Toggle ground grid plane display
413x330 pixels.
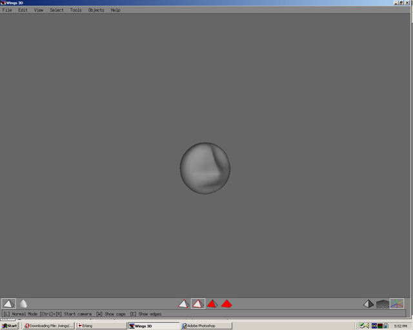[x=383, y=304]
